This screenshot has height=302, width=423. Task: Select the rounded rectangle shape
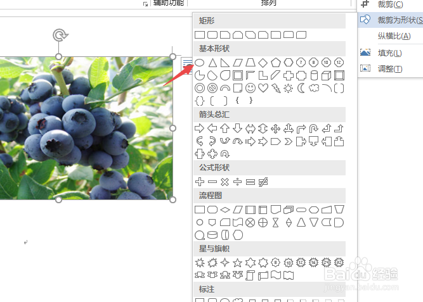point(212,35)
